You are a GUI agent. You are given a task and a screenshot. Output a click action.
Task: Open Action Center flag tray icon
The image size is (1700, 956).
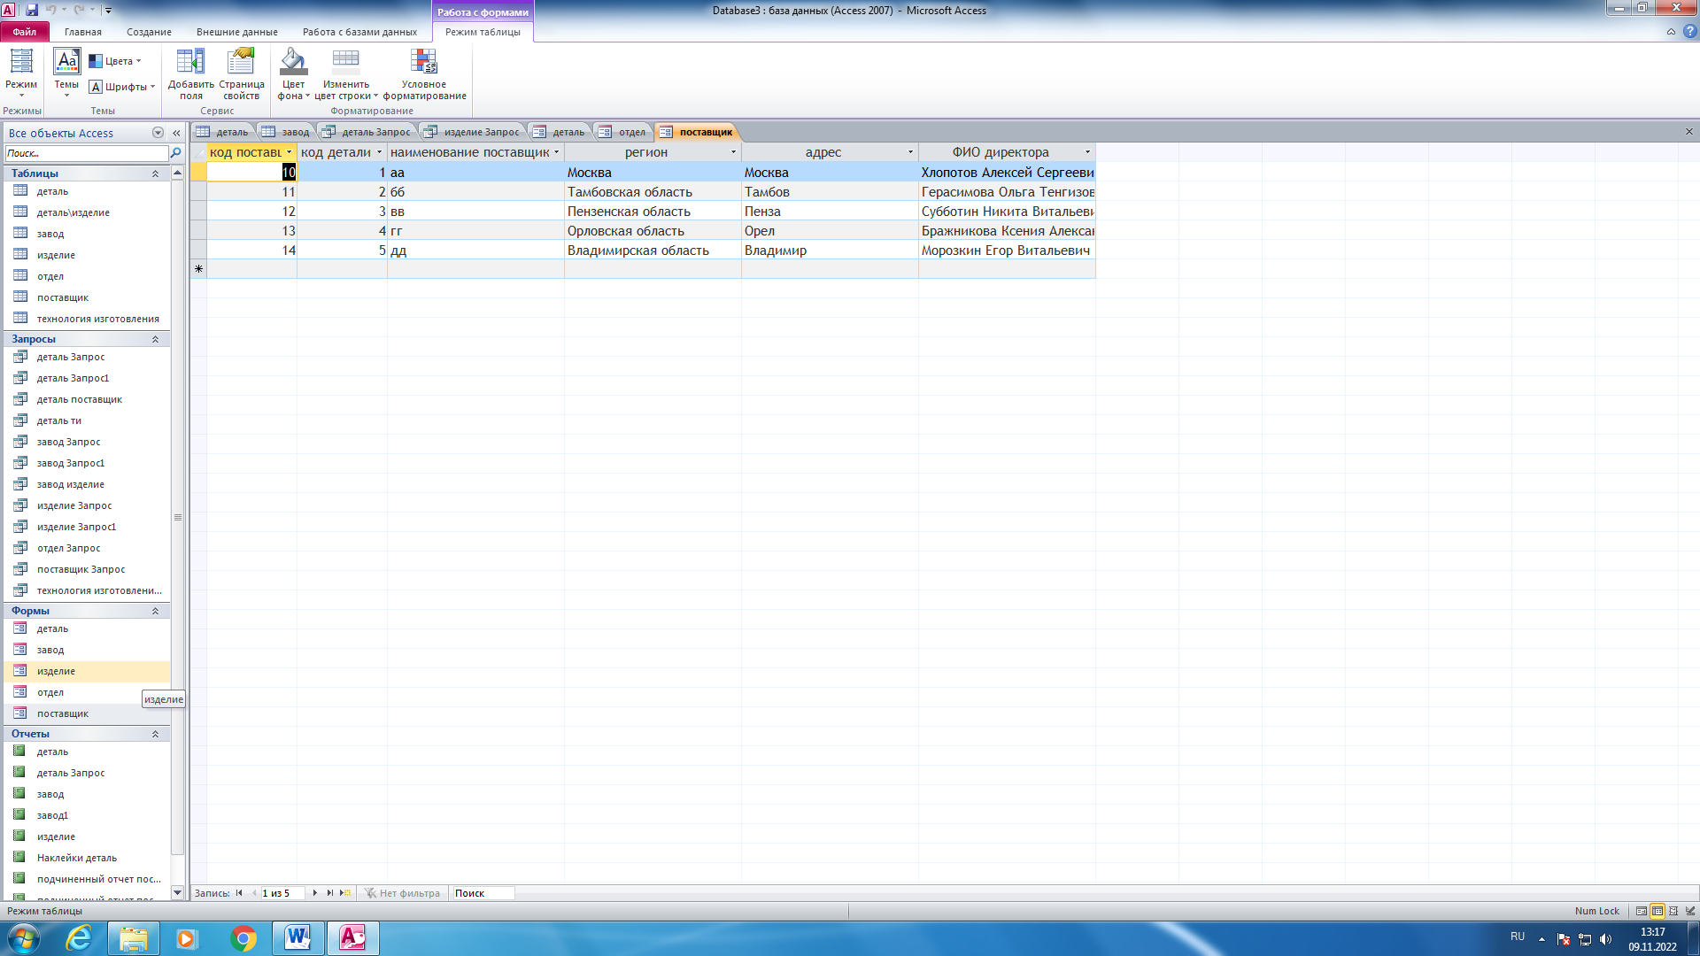(1564, 939)
